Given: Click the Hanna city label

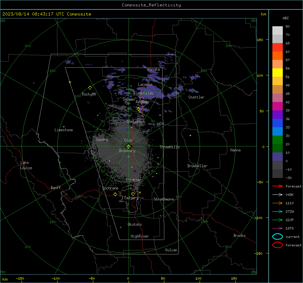Looking at the screenshot, I should tap(235, 150).
